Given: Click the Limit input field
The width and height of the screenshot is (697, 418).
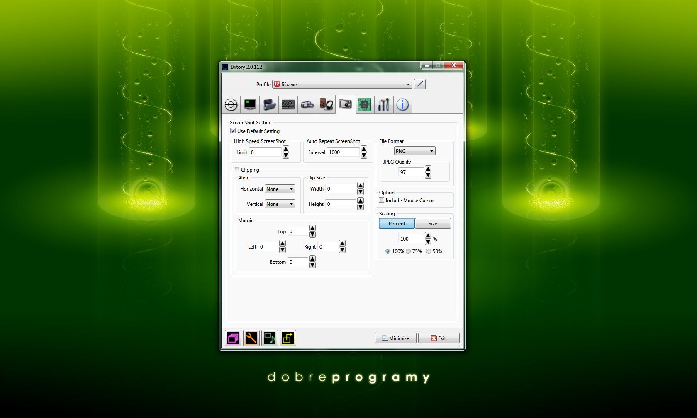Looking at the screenshot, I should [266, 152].
